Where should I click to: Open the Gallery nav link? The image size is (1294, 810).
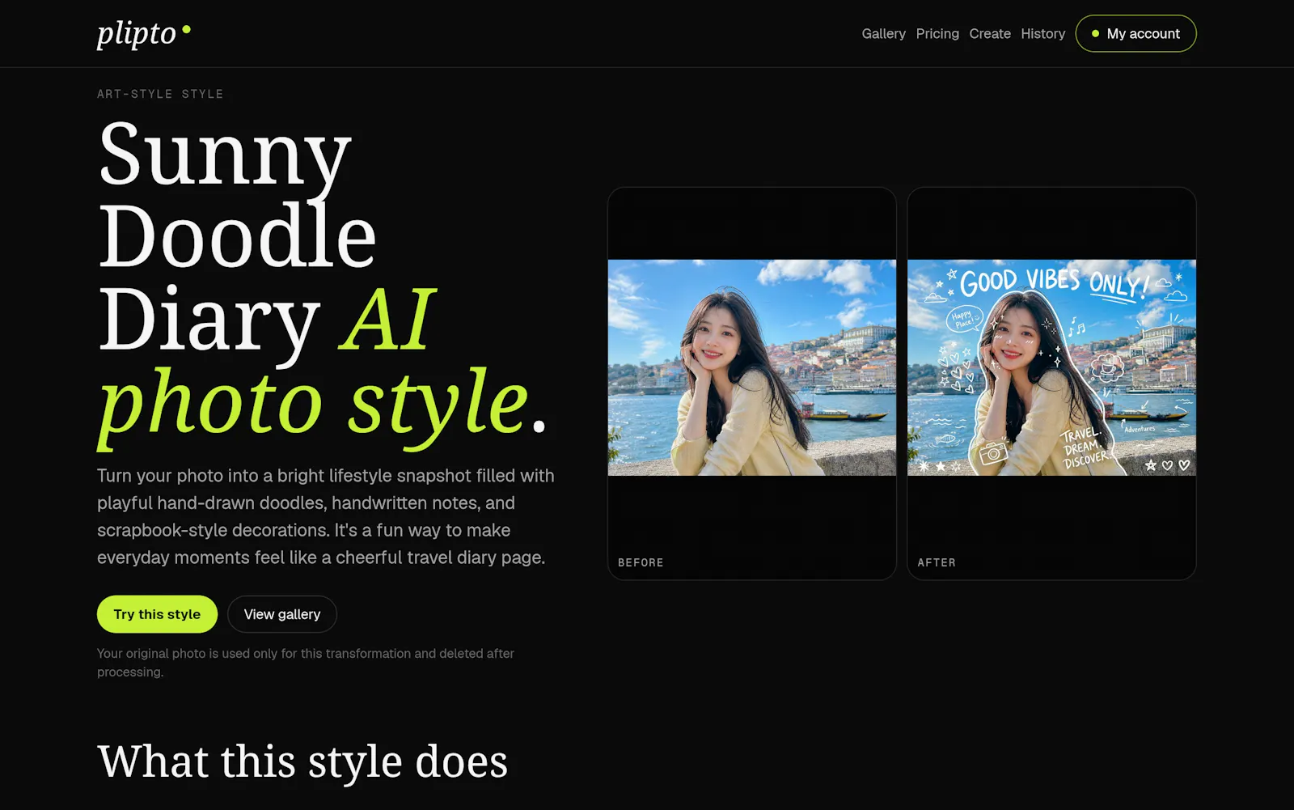[883, 34]
